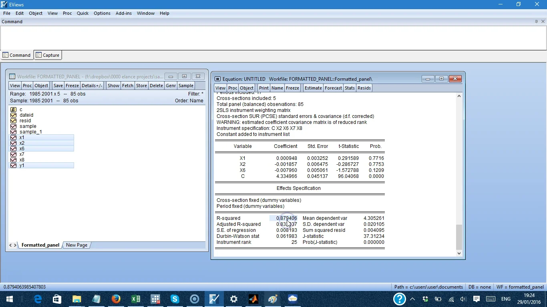Screen dimensions: 547x307
Task: Switch to the Command tab
Action: click(17, 55)
